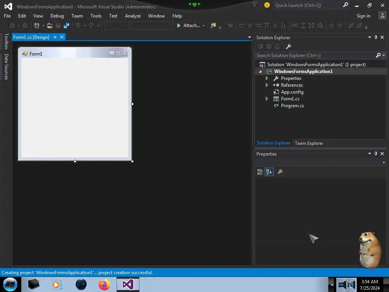The height and width of the screenshot is (292, 389).
Task: Click the Quick Launch search magnifier
Action: coord(345,5)
